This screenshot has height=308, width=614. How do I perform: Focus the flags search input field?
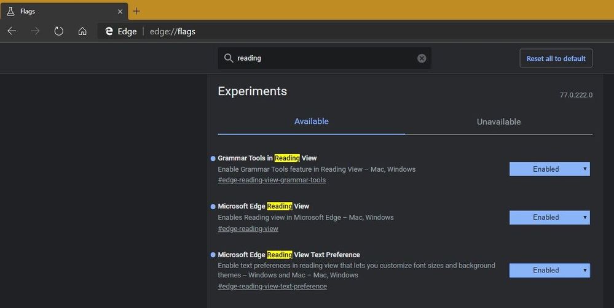325,58
